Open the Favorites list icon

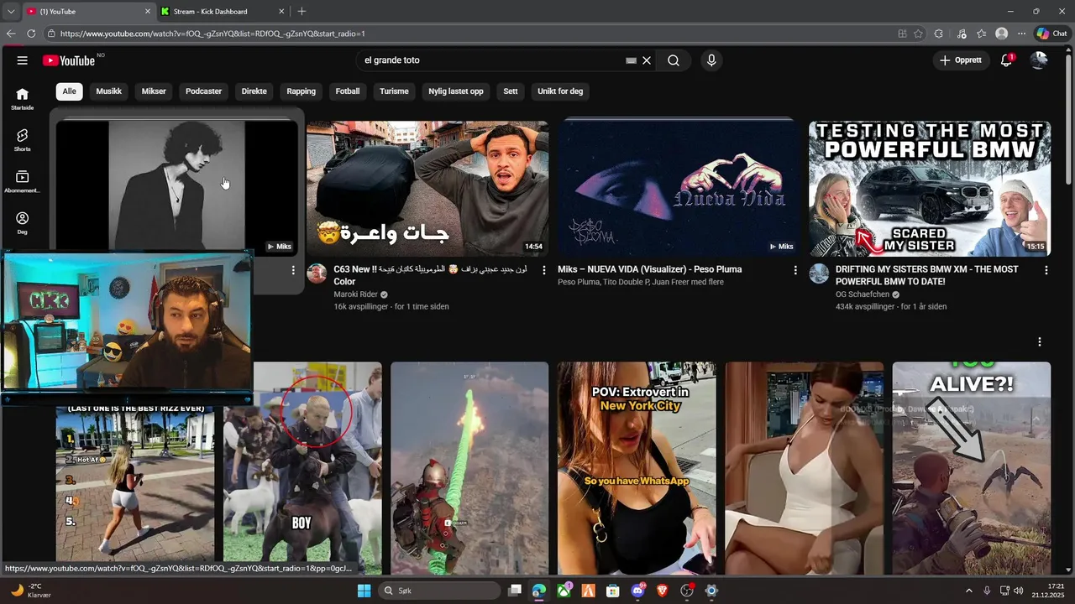pyautogui.click(x=982, y=34)
